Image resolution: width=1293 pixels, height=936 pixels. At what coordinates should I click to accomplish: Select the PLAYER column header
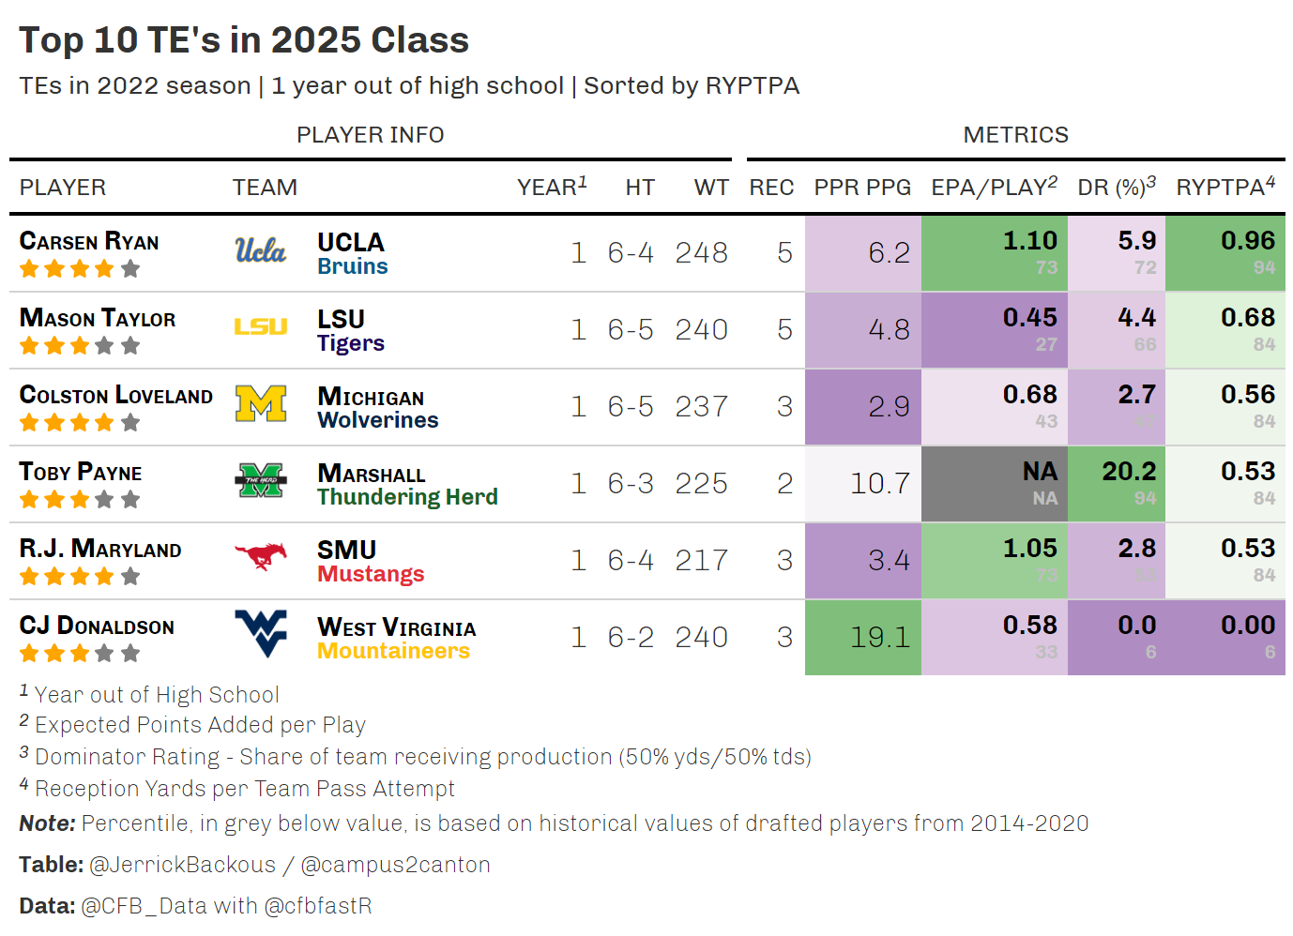[63, 188]
